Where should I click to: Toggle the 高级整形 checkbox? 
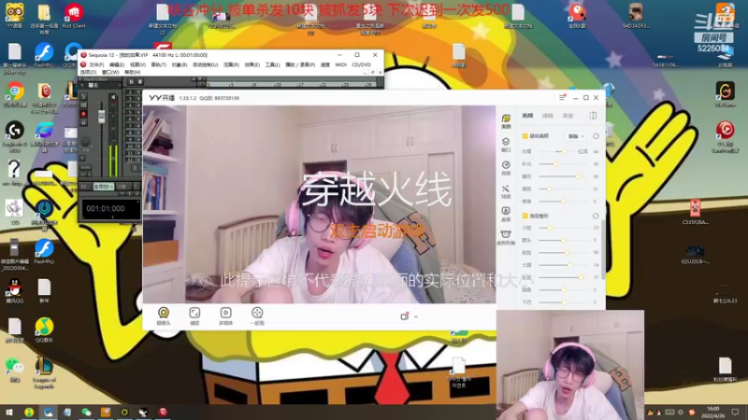[x=525, y=216]
